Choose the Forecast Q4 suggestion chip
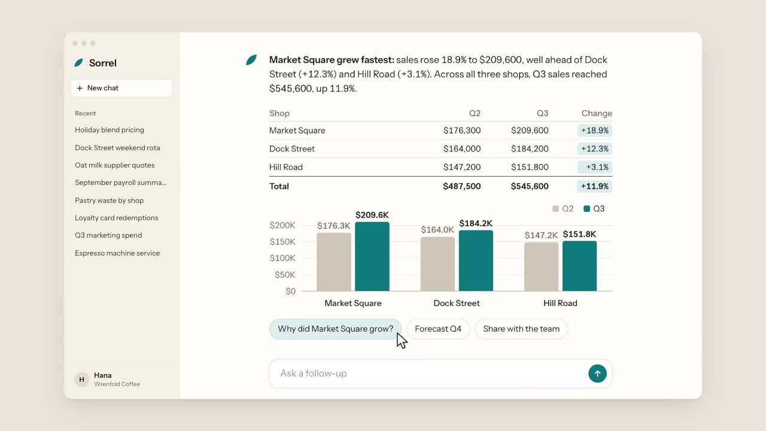Image resolution: width=766 pixels, height=431 pixels. pyautogui.click(x=438, y=329)
